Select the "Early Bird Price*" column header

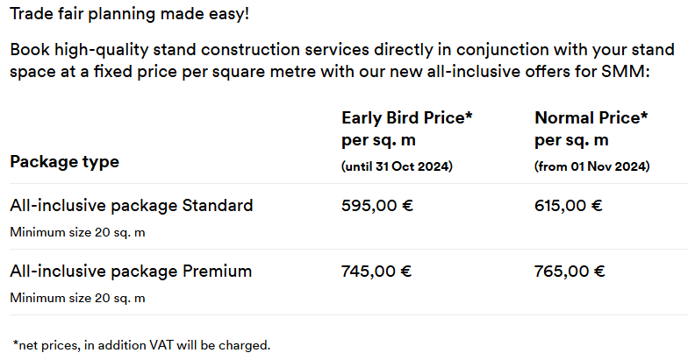(x=407, y=118)
